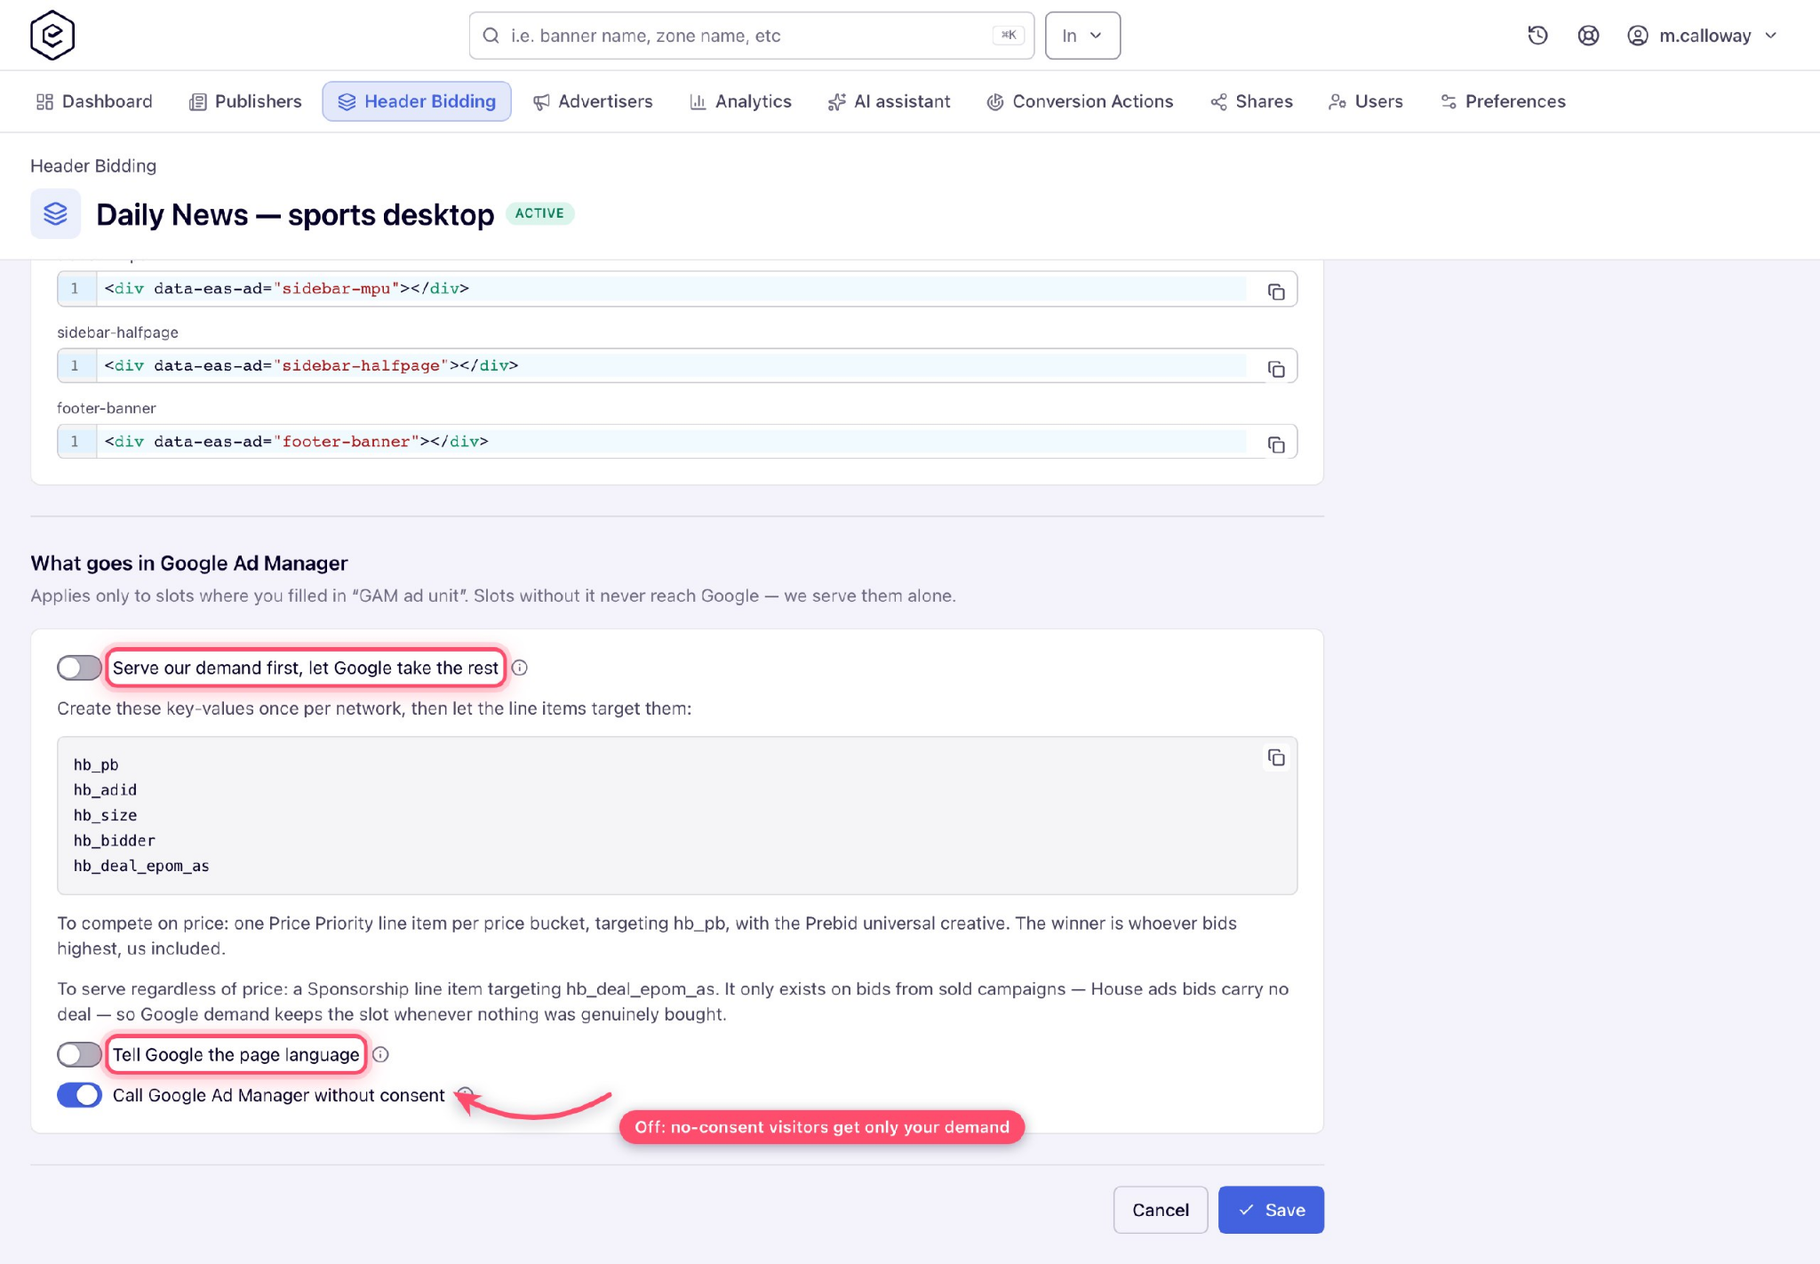Click the hb_deal_epom_as key line

[141, 866]
